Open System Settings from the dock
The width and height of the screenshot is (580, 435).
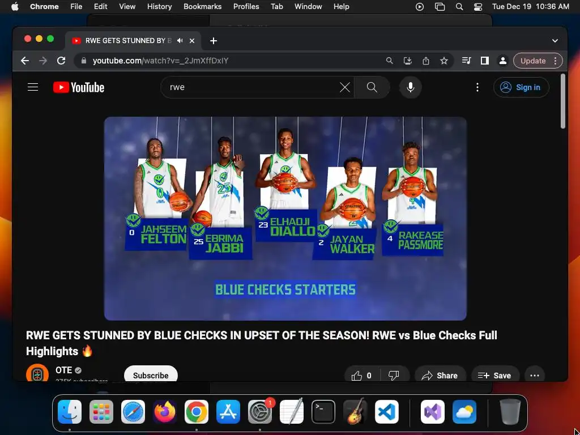coord(259,412)
